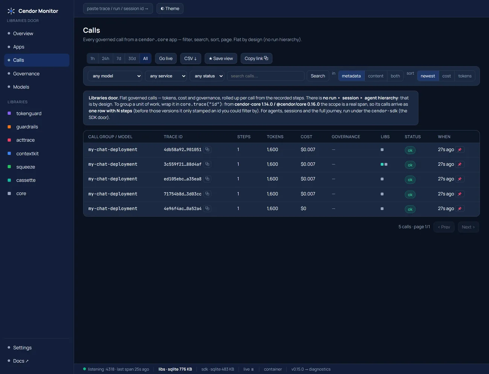Open the core library
This screenshot has width=489, height=374.
(x=37, y=194)
